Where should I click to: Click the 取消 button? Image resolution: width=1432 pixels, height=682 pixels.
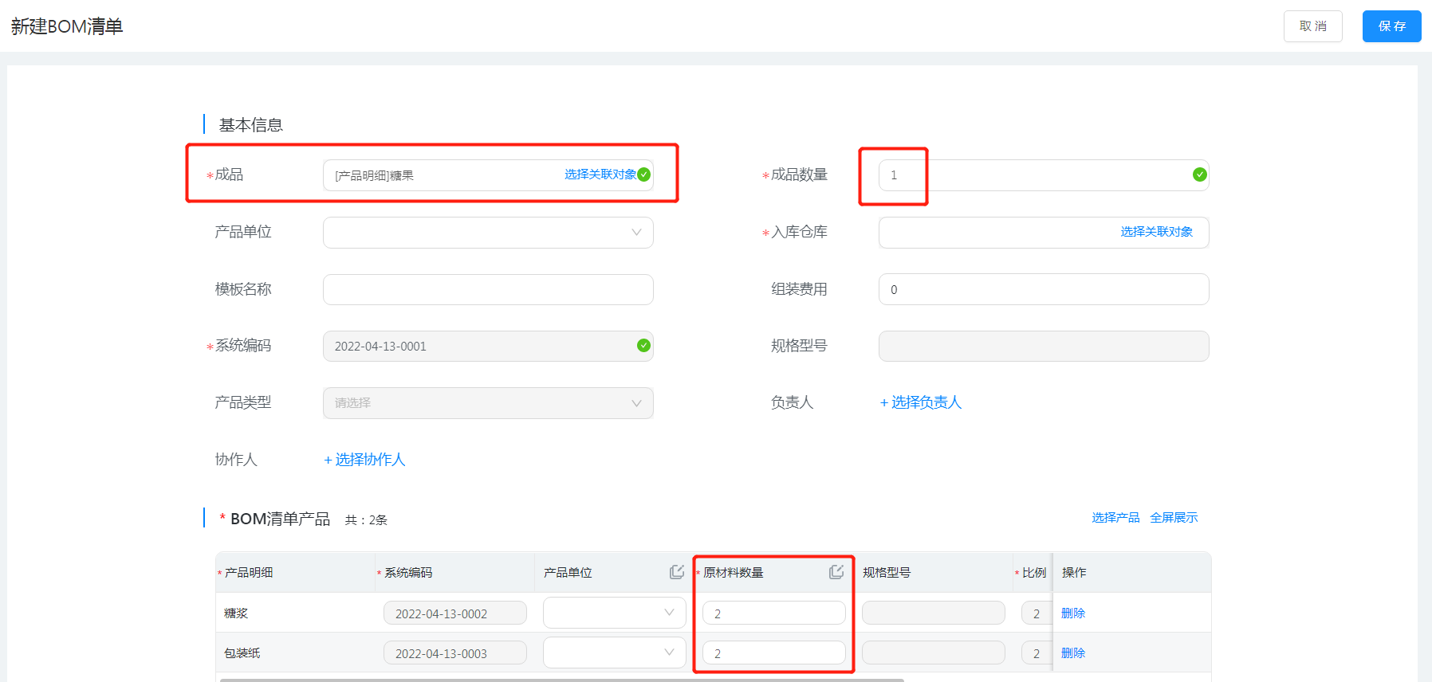tap(1313, 26)
